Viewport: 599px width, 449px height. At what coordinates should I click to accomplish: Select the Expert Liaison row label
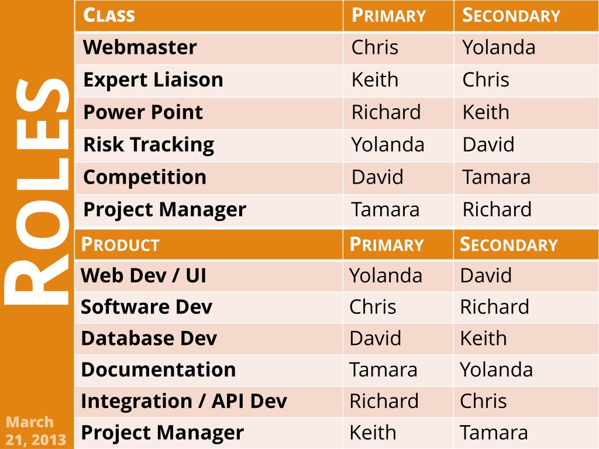(x=153, y=80)
